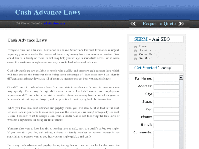Open the About Us menu link
This screenshot has width=199, height=149.
point(145,50)
